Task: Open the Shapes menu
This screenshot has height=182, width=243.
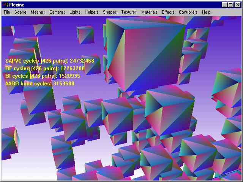Action: pos(110,12)
